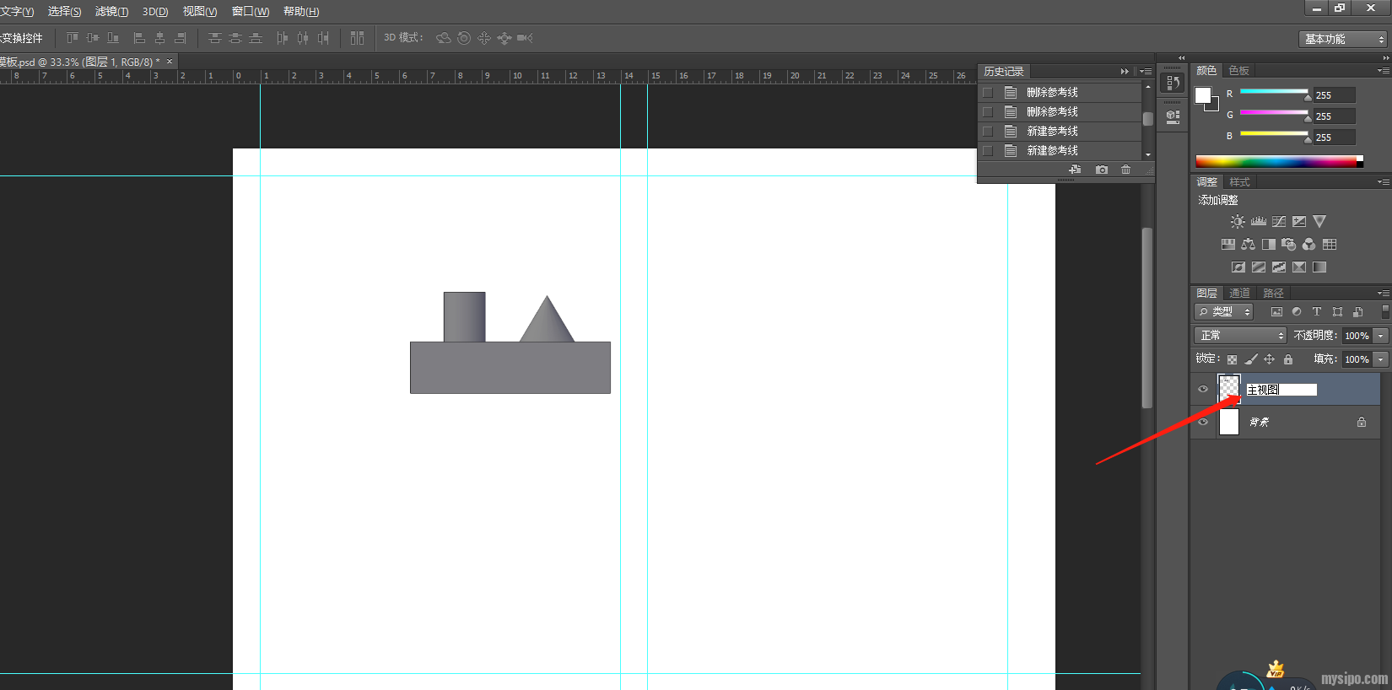The height and width of the screenshot is (690, 1392).
Task: Add a Levels adjustment from the panel
Action: tap(1258, 222)
